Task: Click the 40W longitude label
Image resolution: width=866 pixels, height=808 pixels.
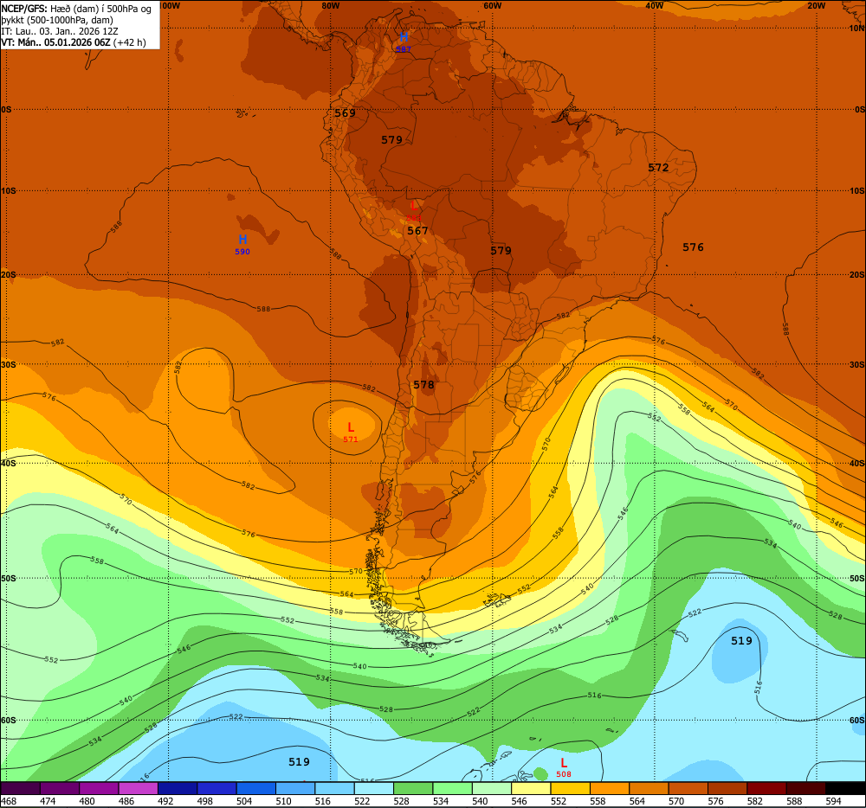Action: pos(654,5)
